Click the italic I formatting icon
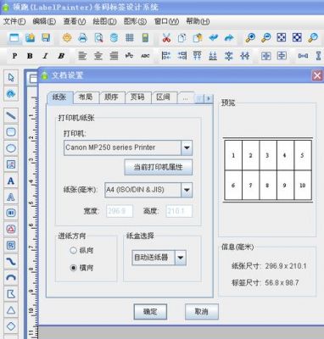Viewport: 324px width, 339px height. tap(45, 56)
